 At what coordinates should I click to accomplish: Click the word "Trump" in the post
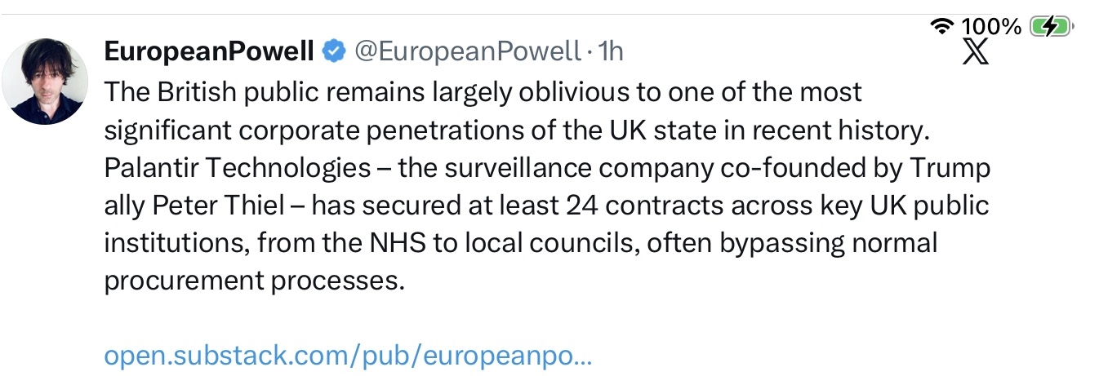(x=954, y=168)
